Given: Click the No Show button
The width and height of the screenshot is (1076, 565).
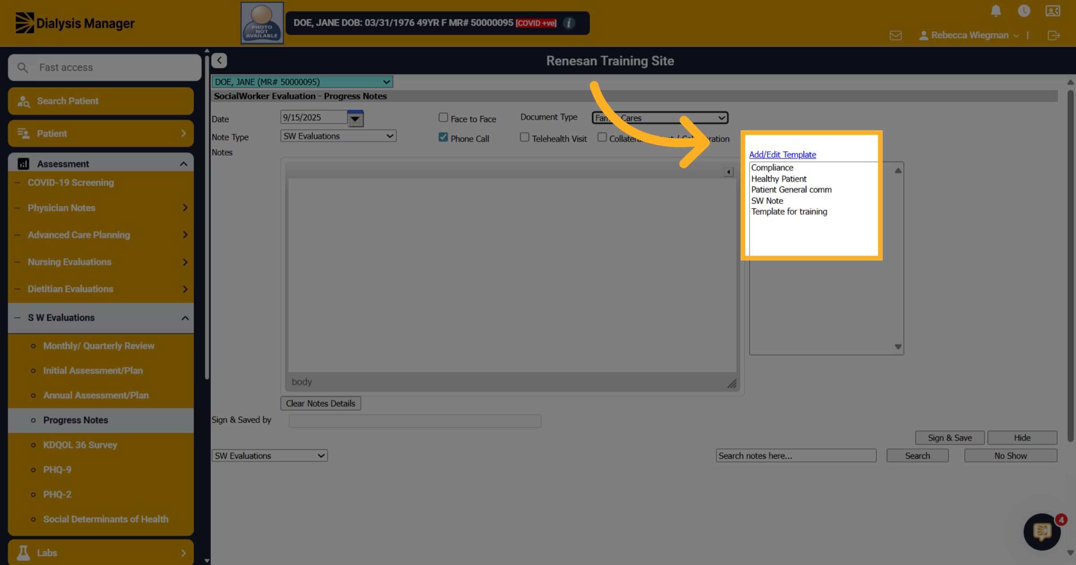Looking at the screenshot, I should click(1011, 455).
